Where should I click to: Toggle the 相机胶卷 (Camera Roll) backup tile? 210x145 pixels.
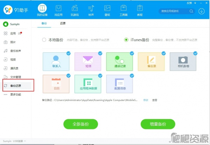(183, 61)
